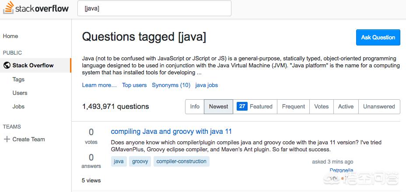Open the Learn more… link
This screenshot has height=192, width=406.
[x=99, y=85]
